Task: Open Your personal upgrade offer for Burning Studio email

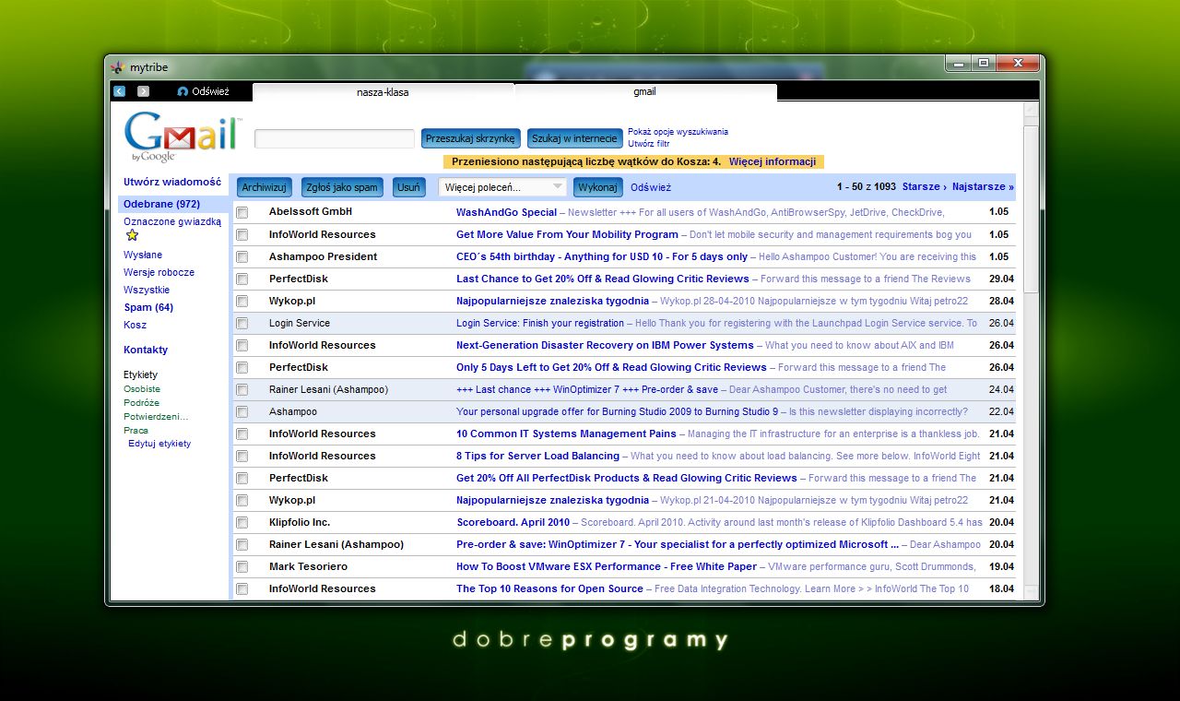Action: (x=617, y=411)
